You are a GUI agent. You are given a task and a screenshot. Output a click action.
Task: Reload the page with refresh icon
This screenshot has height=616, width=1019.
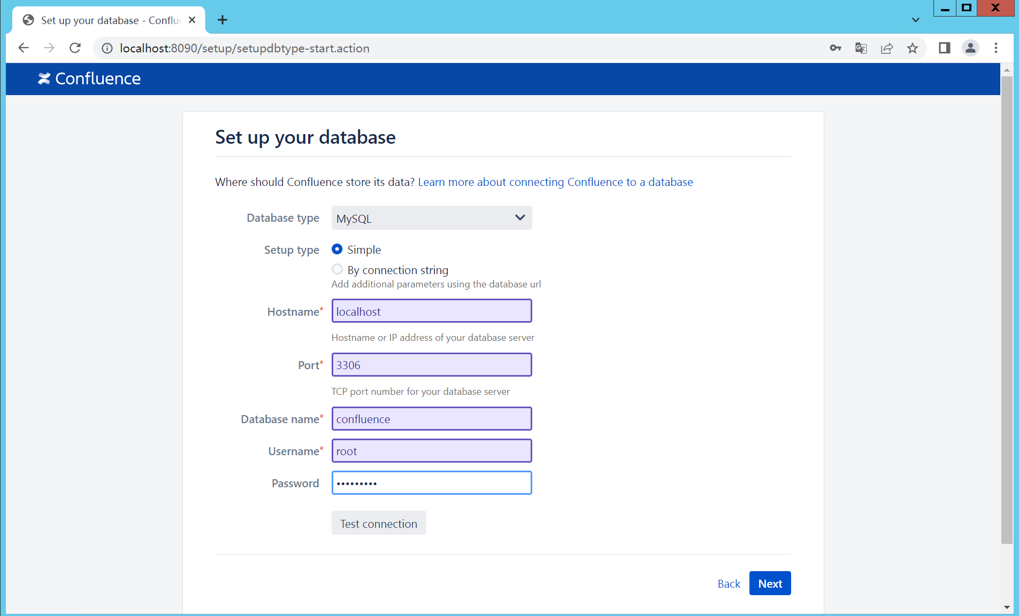(x=75, y=48)
